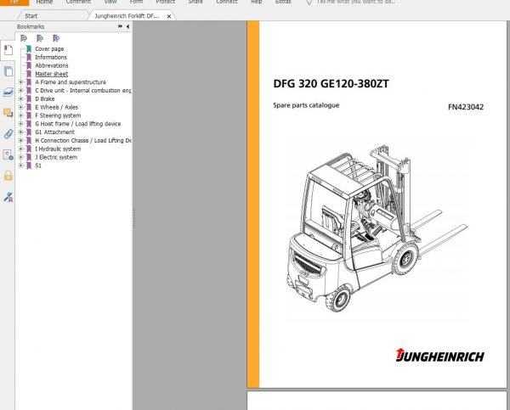Select the J Electric system bookmark text
Viewport: 510px width, 410px height.
[x=56, y=157]
